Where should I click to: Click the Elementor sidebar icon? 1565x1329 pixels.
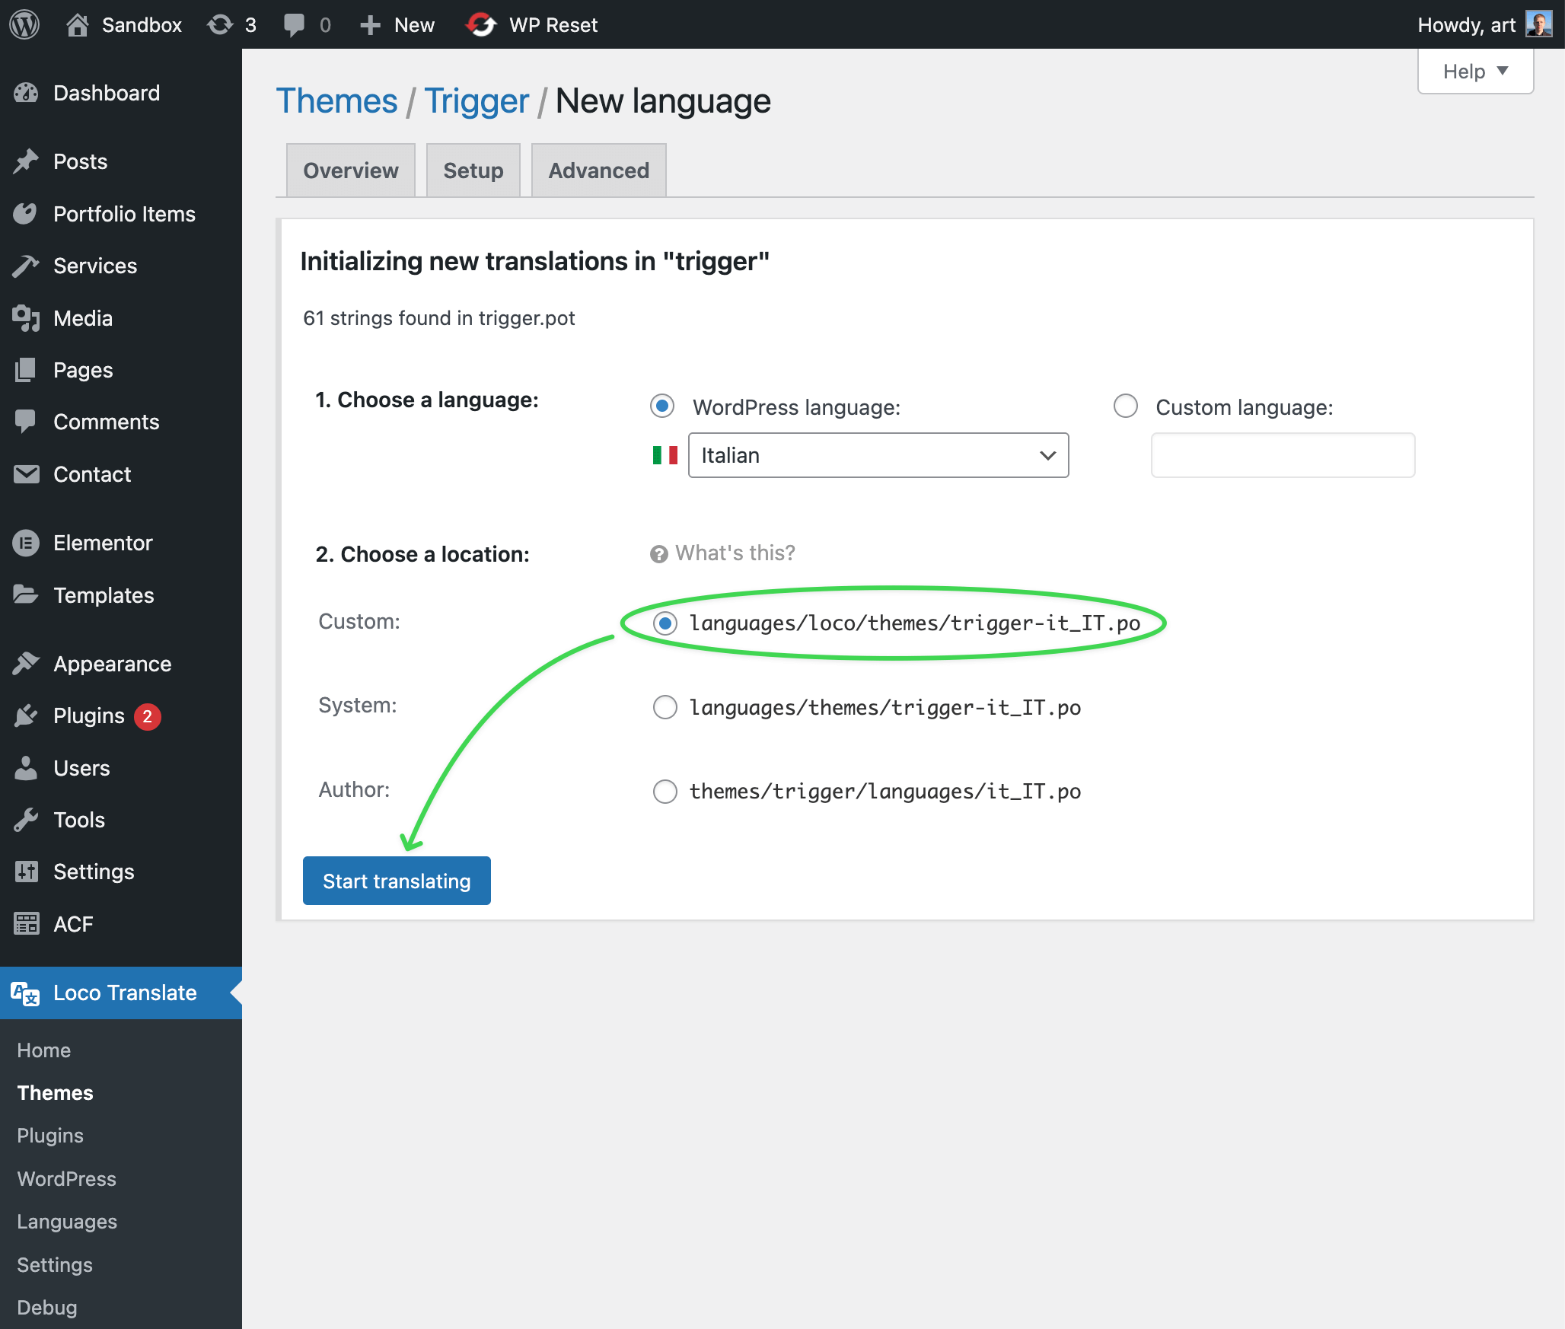coord(26,543)
